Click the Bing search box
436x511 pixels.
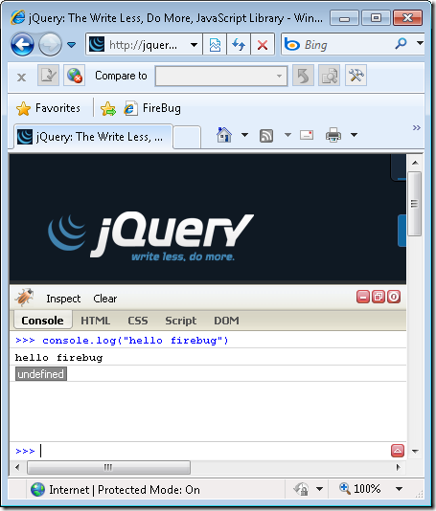coord(336,45)
